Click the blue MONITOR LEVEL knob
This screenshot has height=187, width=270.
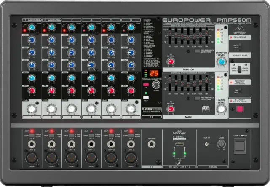(x=222, y=61)
